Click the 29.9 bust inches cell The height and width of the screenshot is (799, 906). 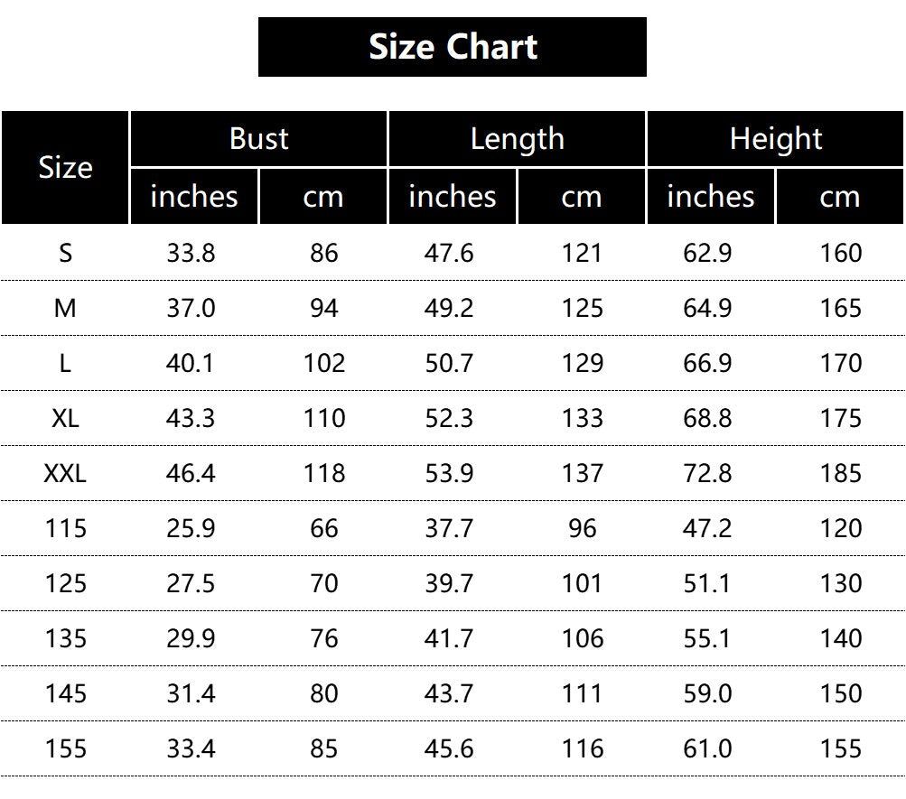pyautogui.click(x=191, y=638)
